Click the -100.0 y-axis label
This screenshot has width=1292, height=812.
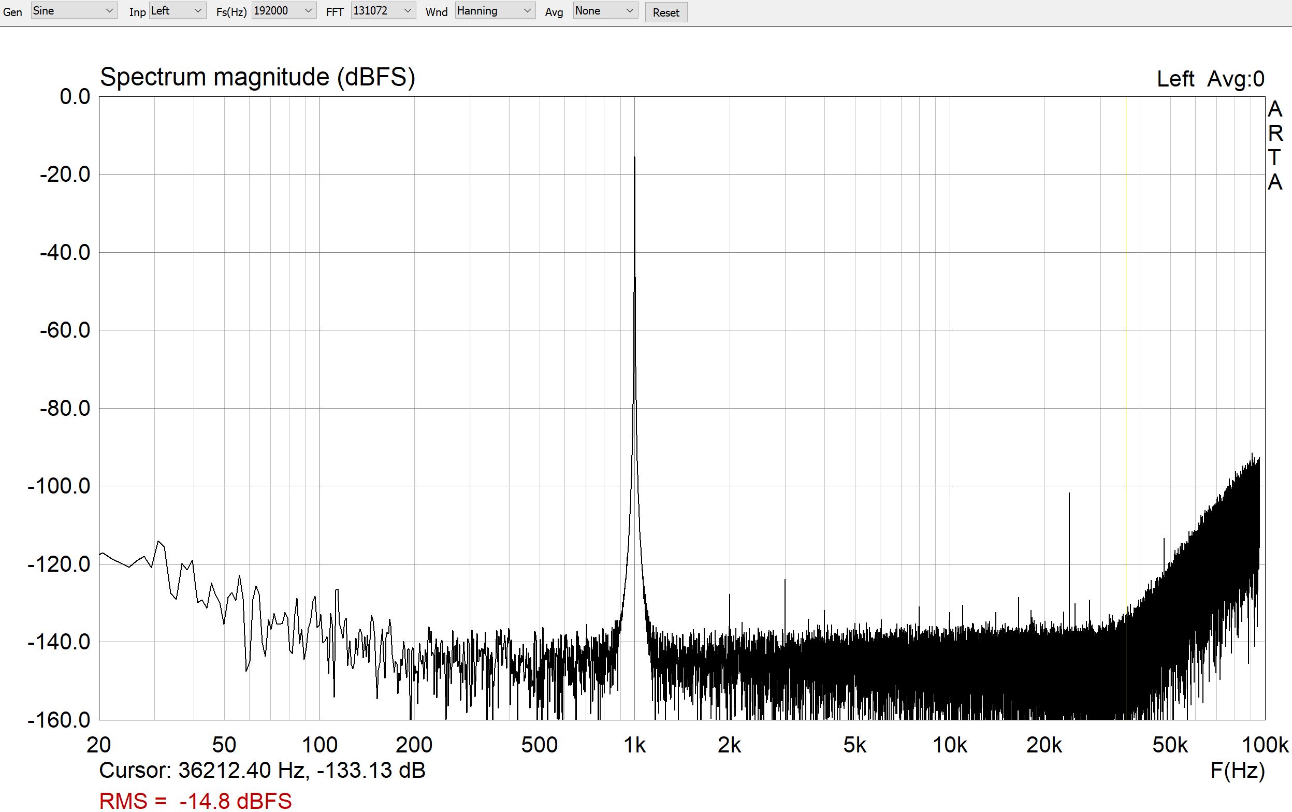pyautogui.click(x=59, y=486)
